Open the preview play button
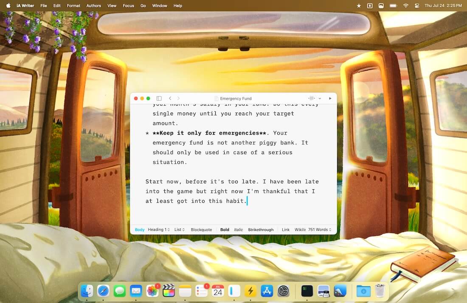The height and width of the screenshot is (303, 467). 330,98
